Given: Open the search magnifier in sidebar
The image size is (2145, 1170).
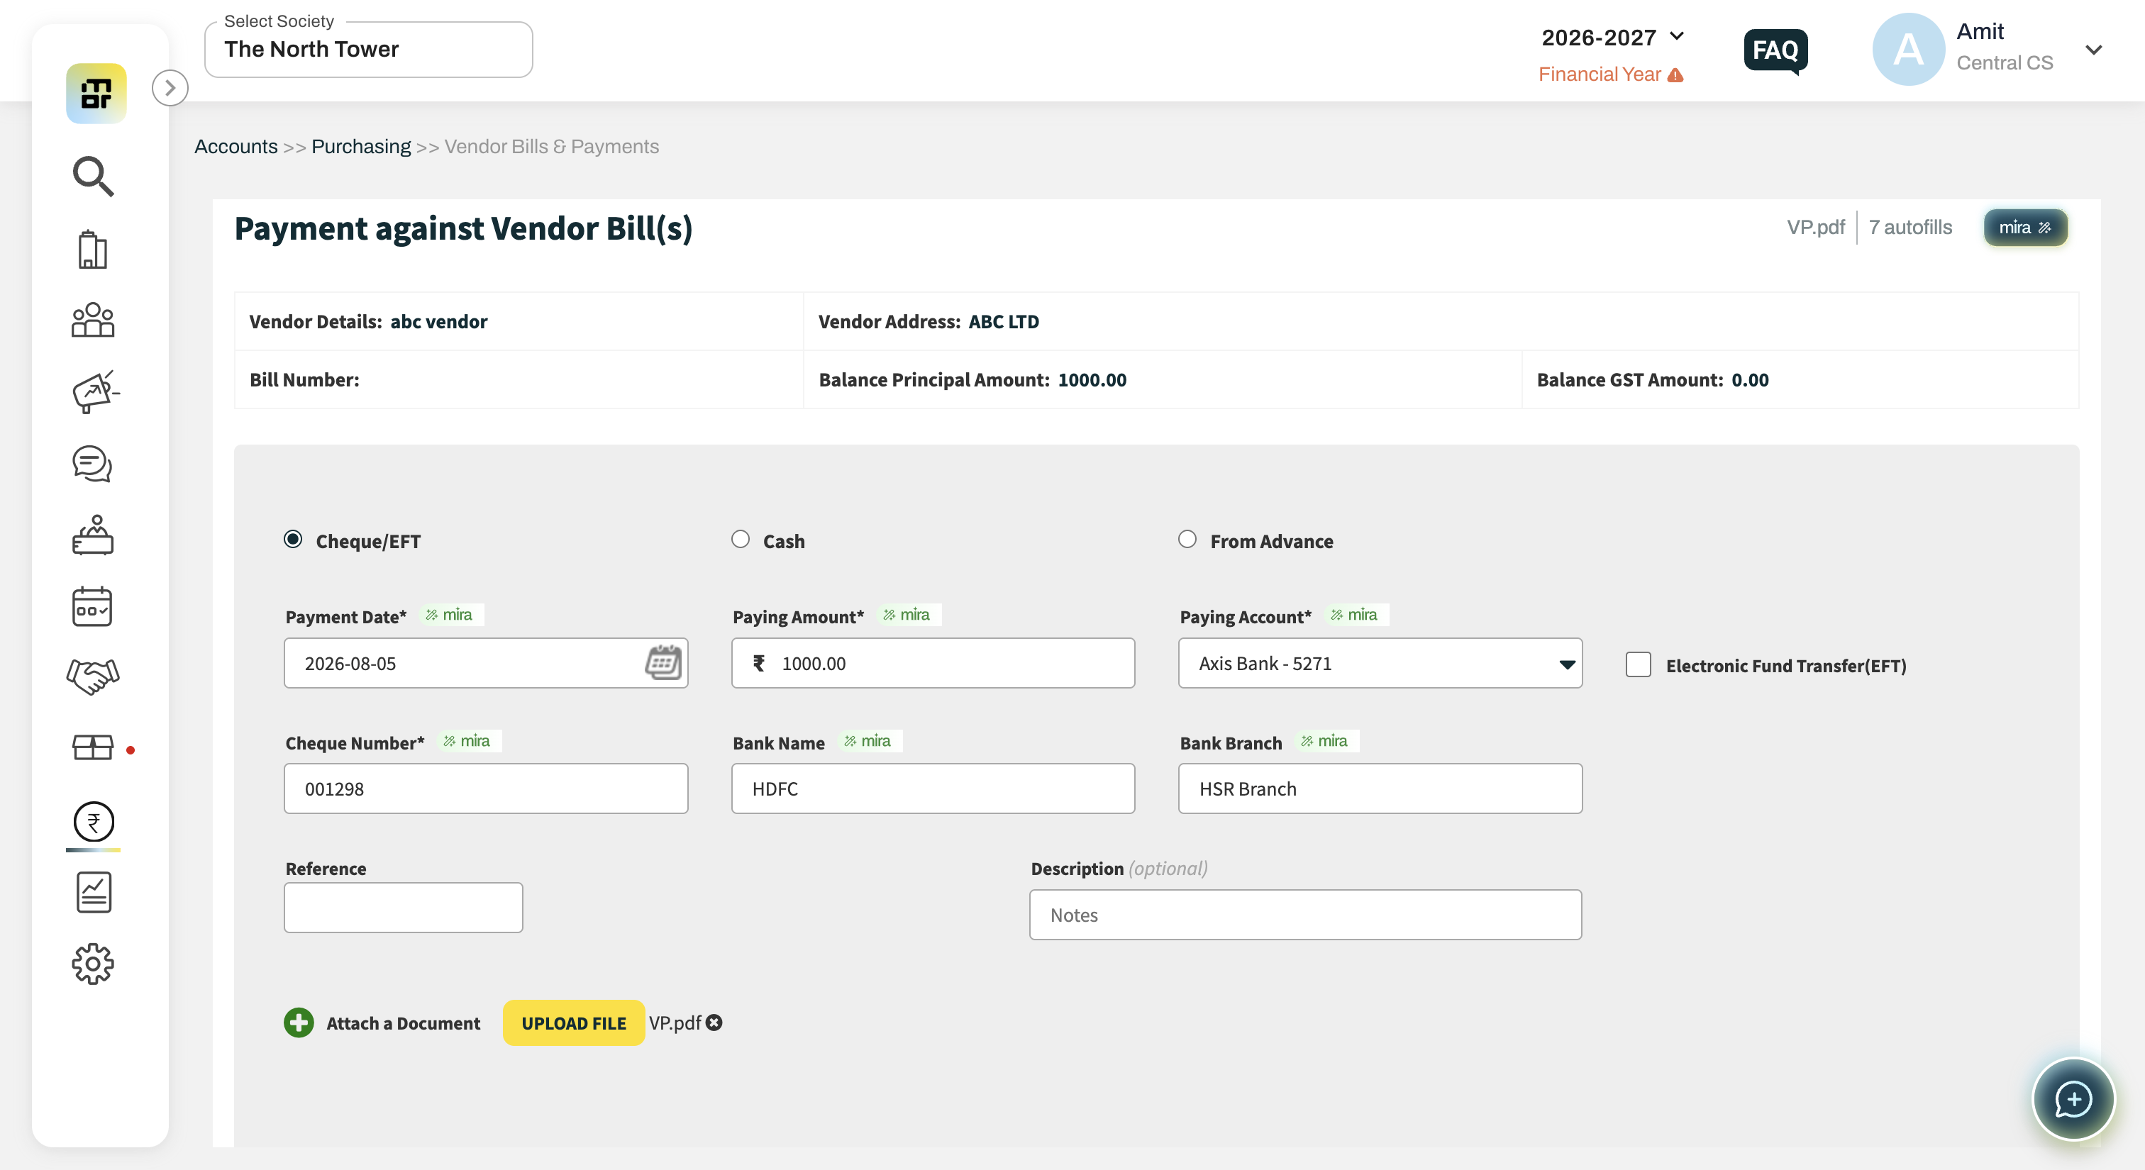Looking at the screenshot, I should [x=92, y=176].
